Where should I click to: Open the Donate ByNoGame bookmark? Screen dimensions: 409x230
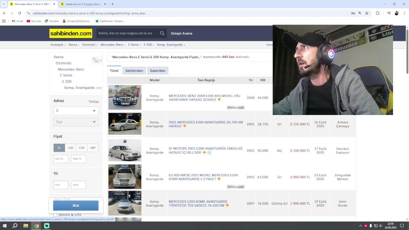click(77, 21)
